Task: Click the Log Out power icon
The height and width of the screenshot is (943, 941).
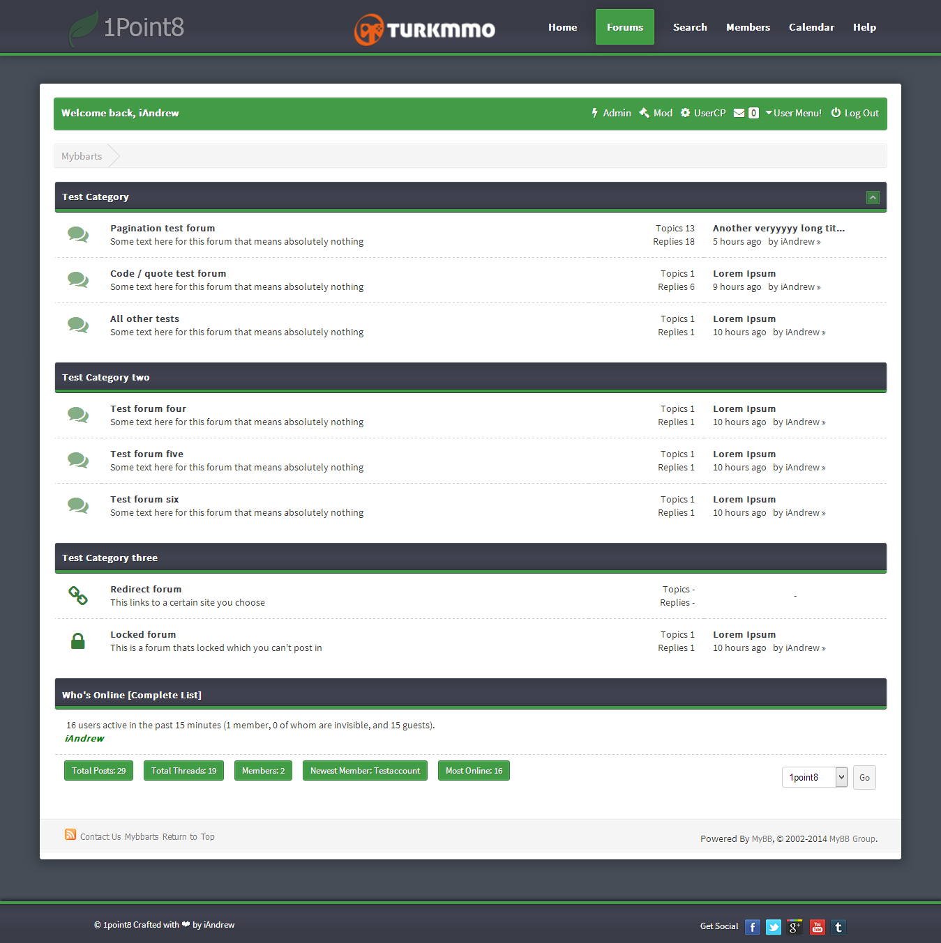Action: click(836, 113)
